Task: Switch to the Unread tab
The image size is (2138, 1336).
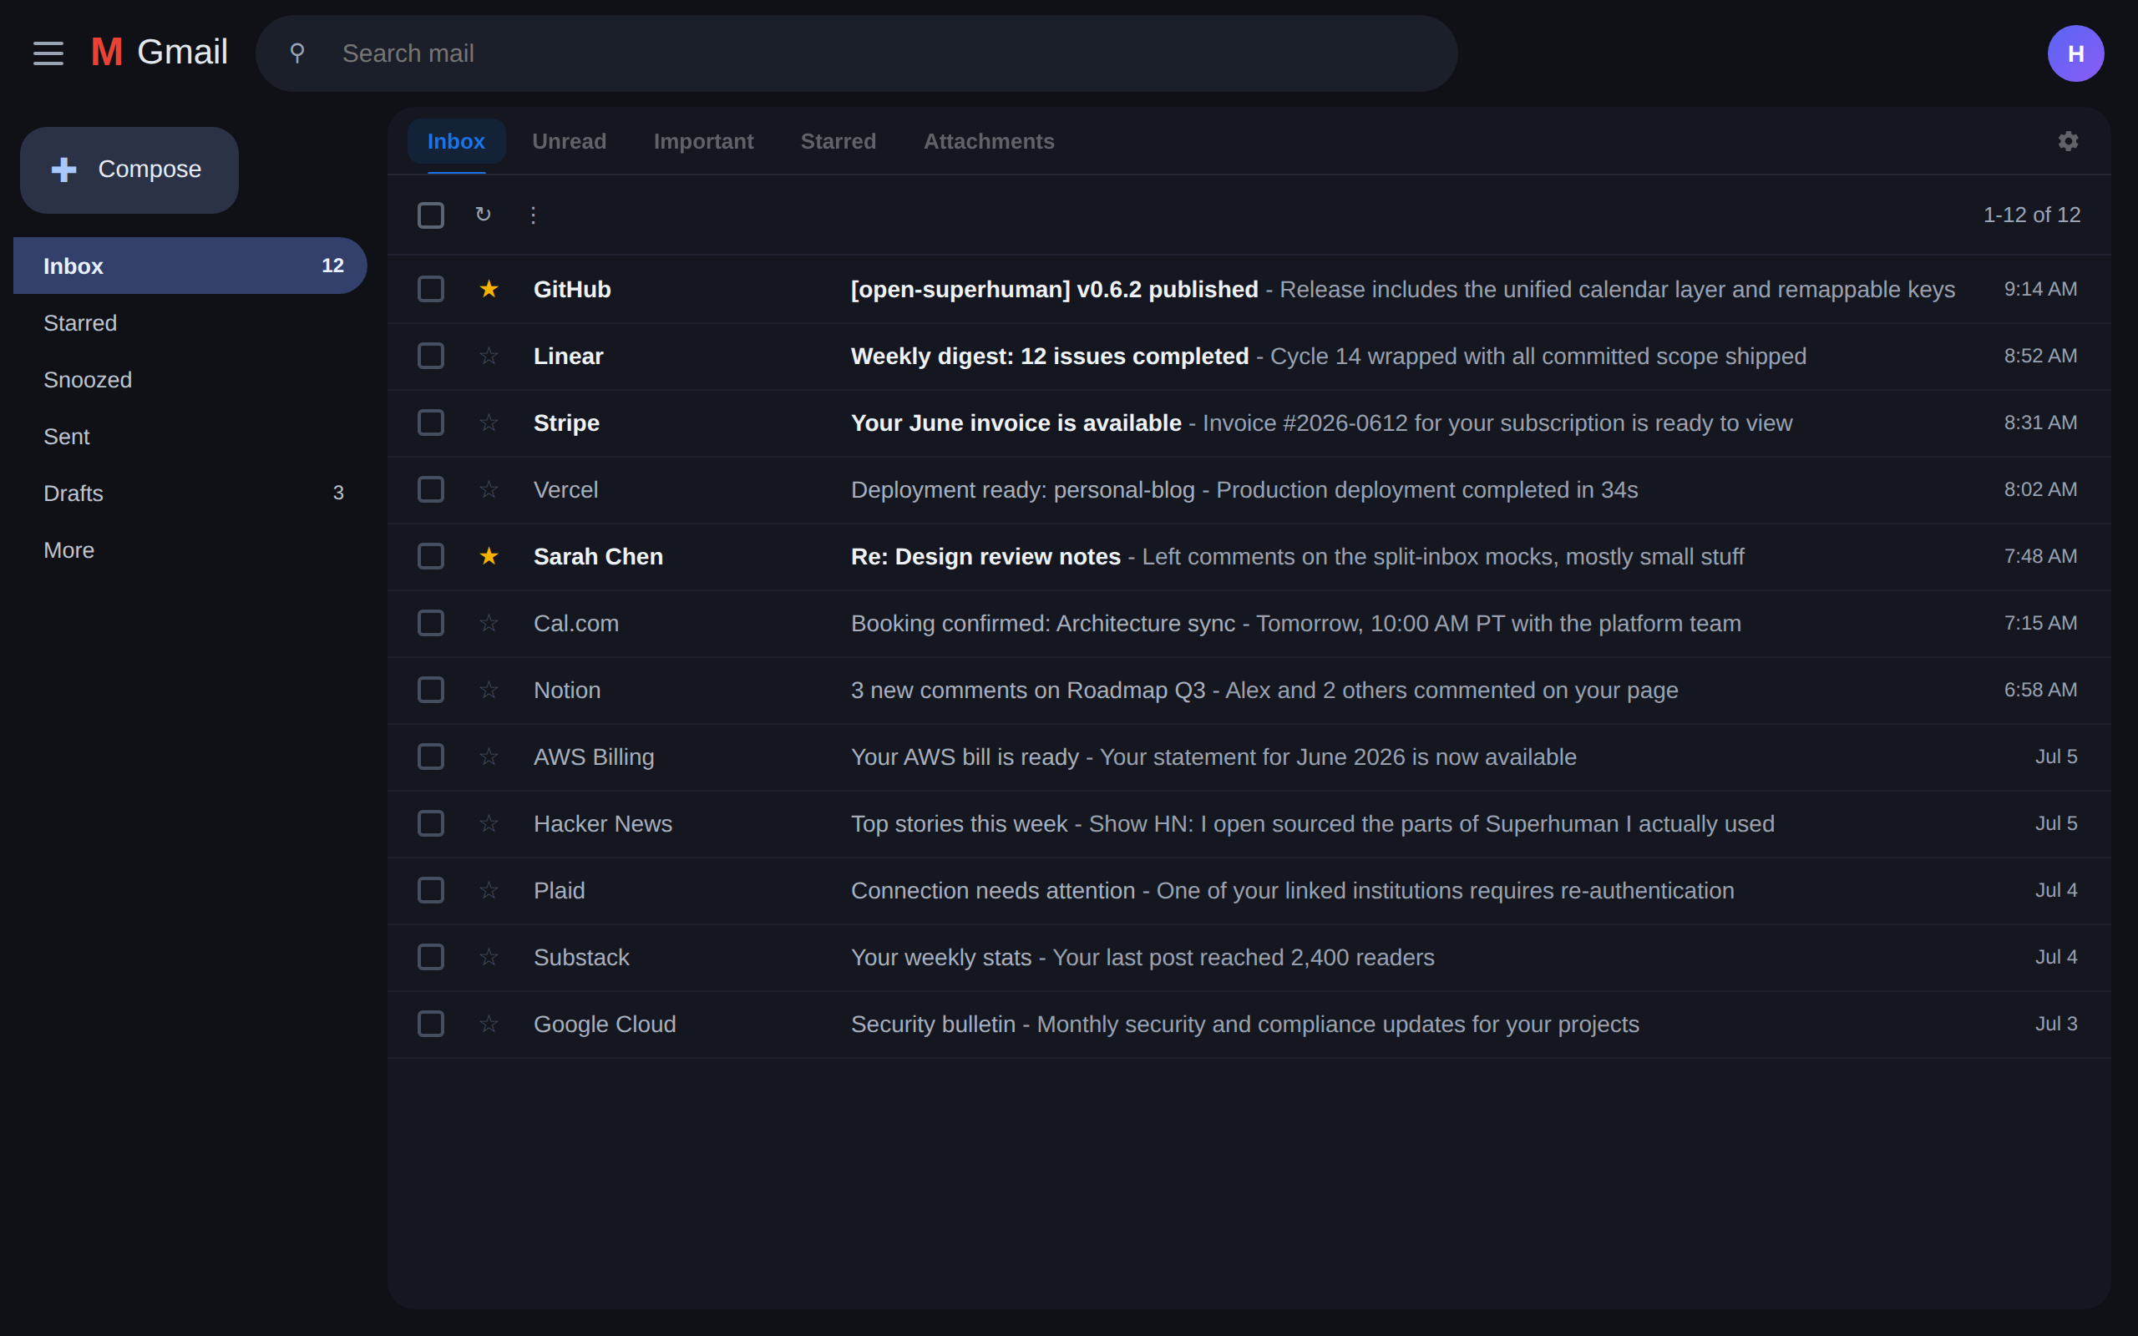Action: click(569, 141)
